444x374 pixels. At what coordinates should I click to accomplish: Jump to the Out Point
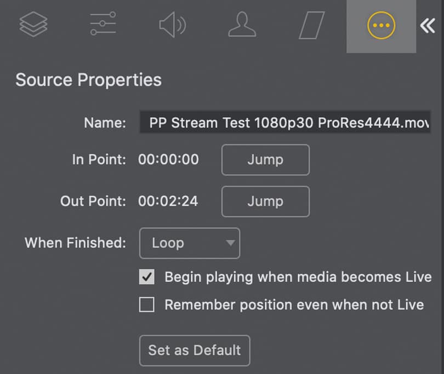(x=265, y=202)
